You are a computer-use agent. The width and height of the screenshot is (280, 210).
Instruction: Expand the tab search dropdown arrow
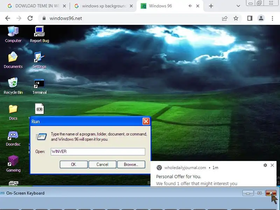[238, 6]
